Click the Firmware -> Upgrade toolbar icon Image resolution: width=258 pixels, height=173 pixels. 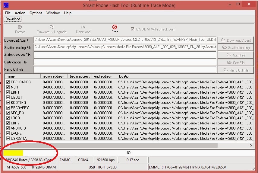click(52, 27)
